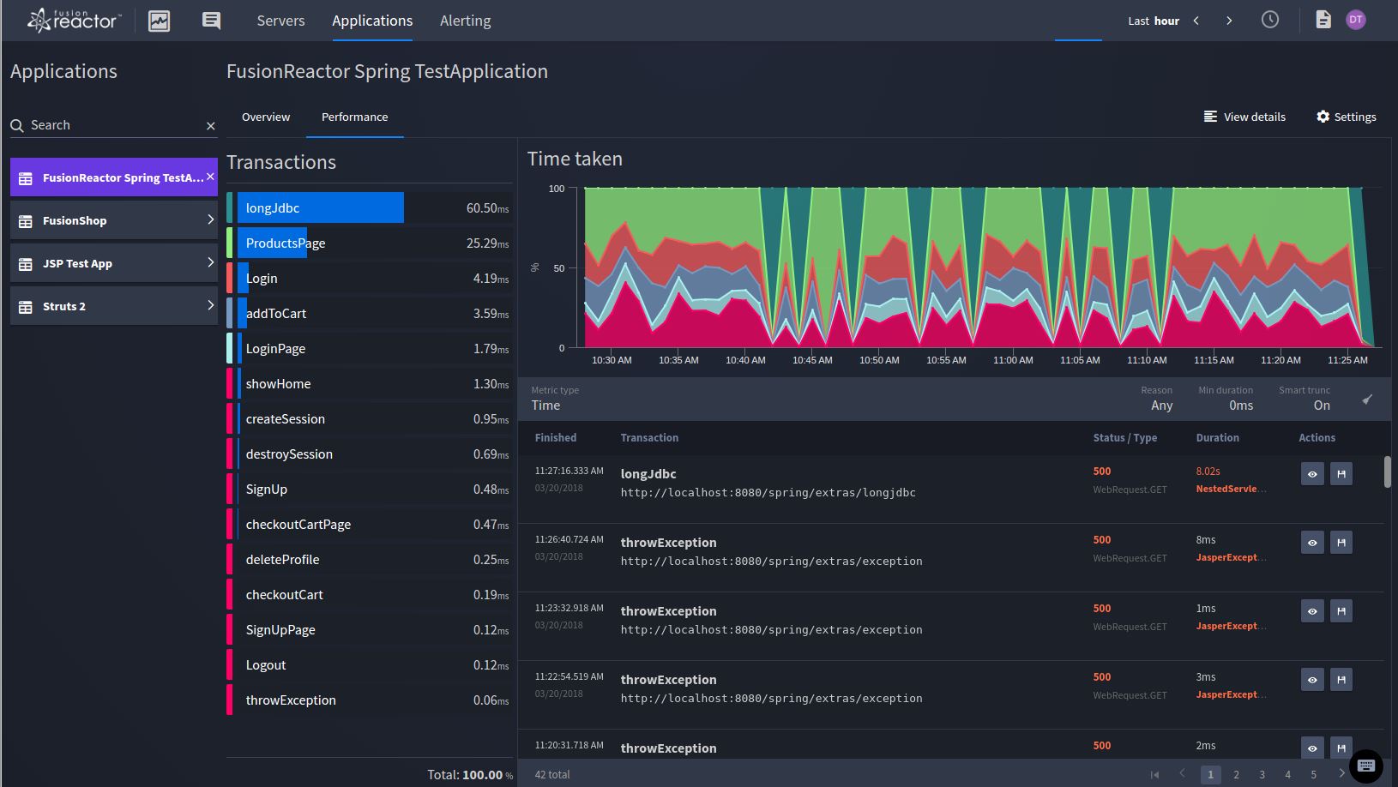Screen dimensions: 1398x787
Task: Open the Servers menu
Action: [280, 21]
